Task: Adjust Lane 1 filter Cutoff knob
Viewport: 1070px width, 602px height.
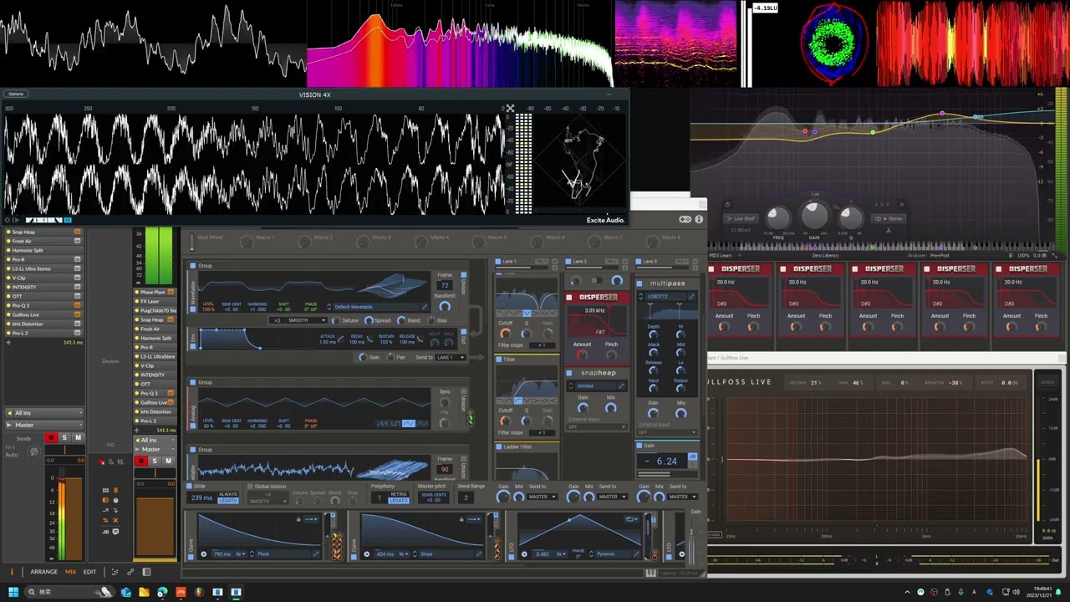Action: point(505,334)
